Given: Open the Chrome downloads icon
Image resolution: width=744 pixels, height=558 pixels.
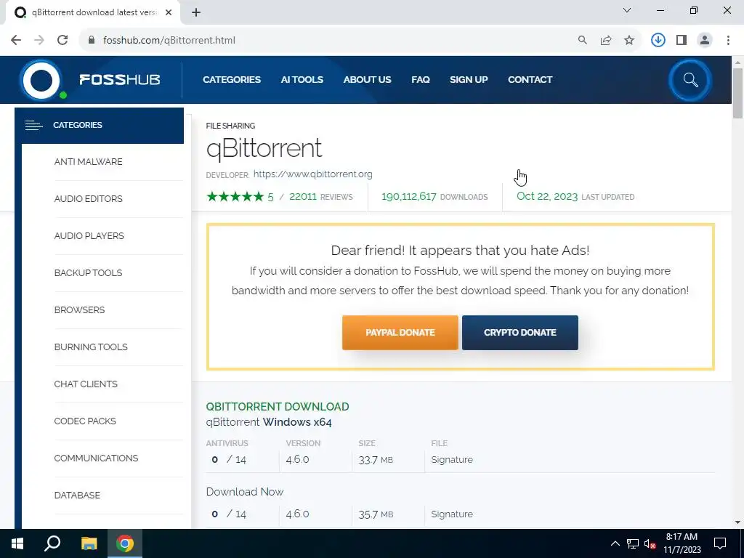Looking at the screenshot, I should (x=658, y=41).
